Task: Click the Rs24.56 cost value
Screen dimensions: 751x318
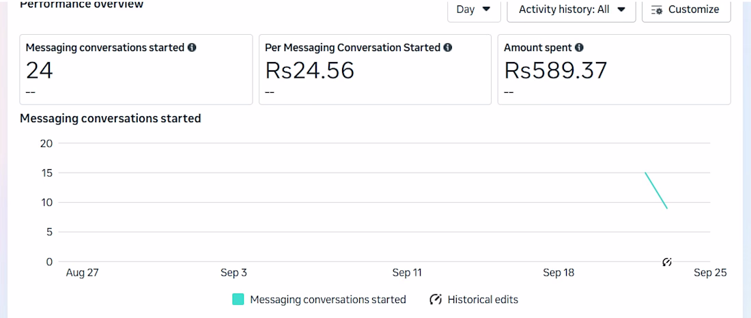Action: 309,70
